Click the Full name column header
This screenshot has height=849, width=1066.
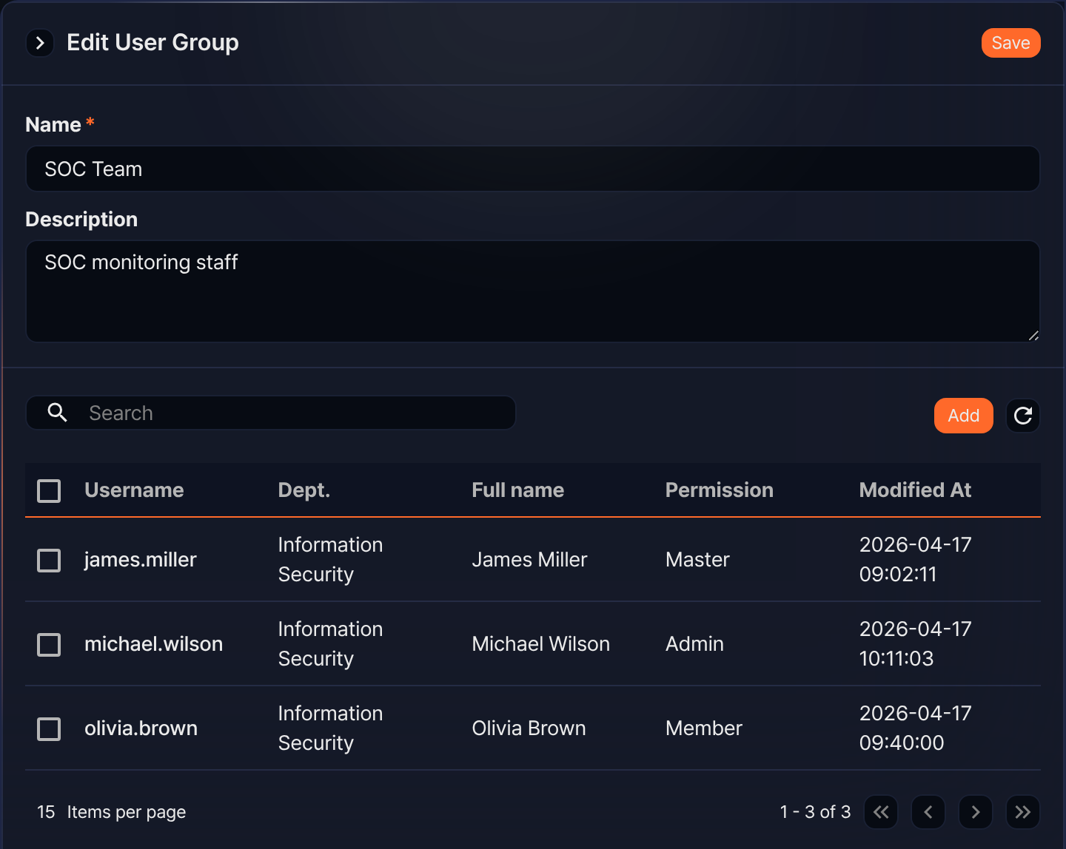(518, 490)
